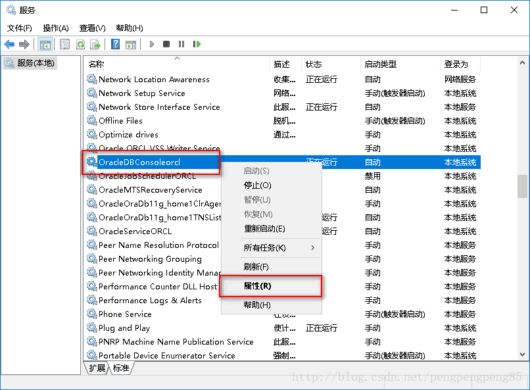Select the Network Store Interface Service row
530x390 pixels.
[282, 107]
